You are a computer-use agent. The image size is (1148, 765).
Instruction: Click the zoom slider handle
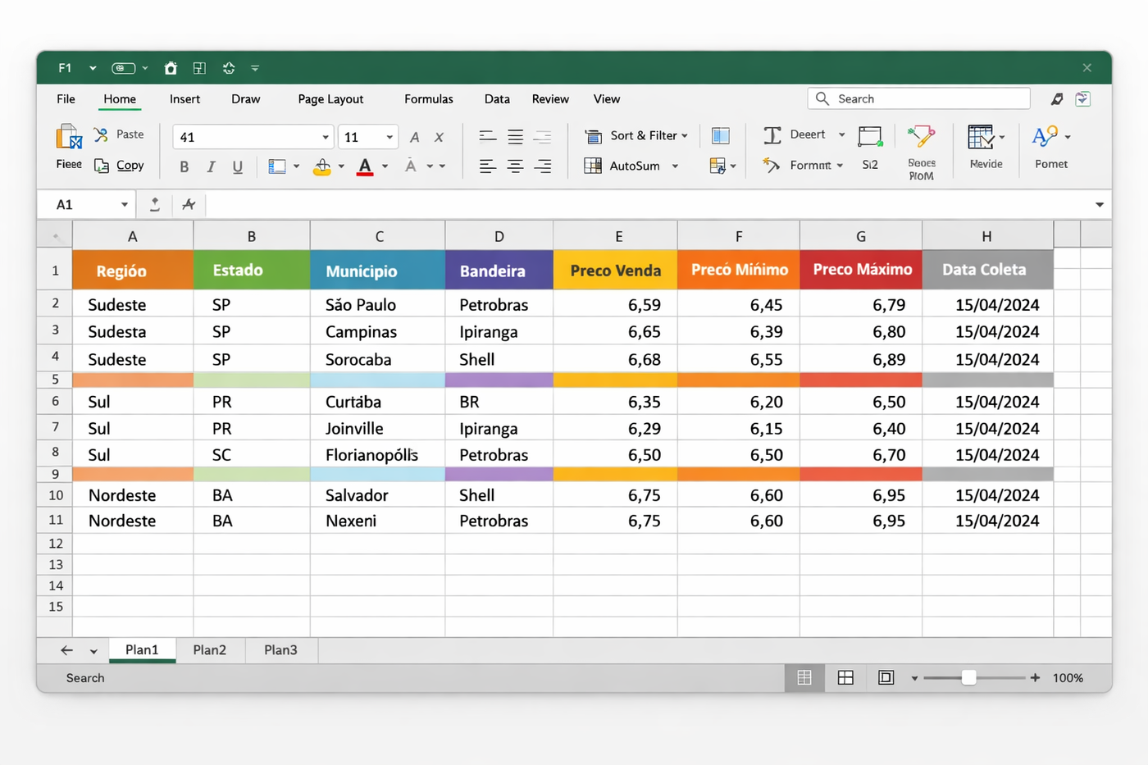tap(968, 678)
